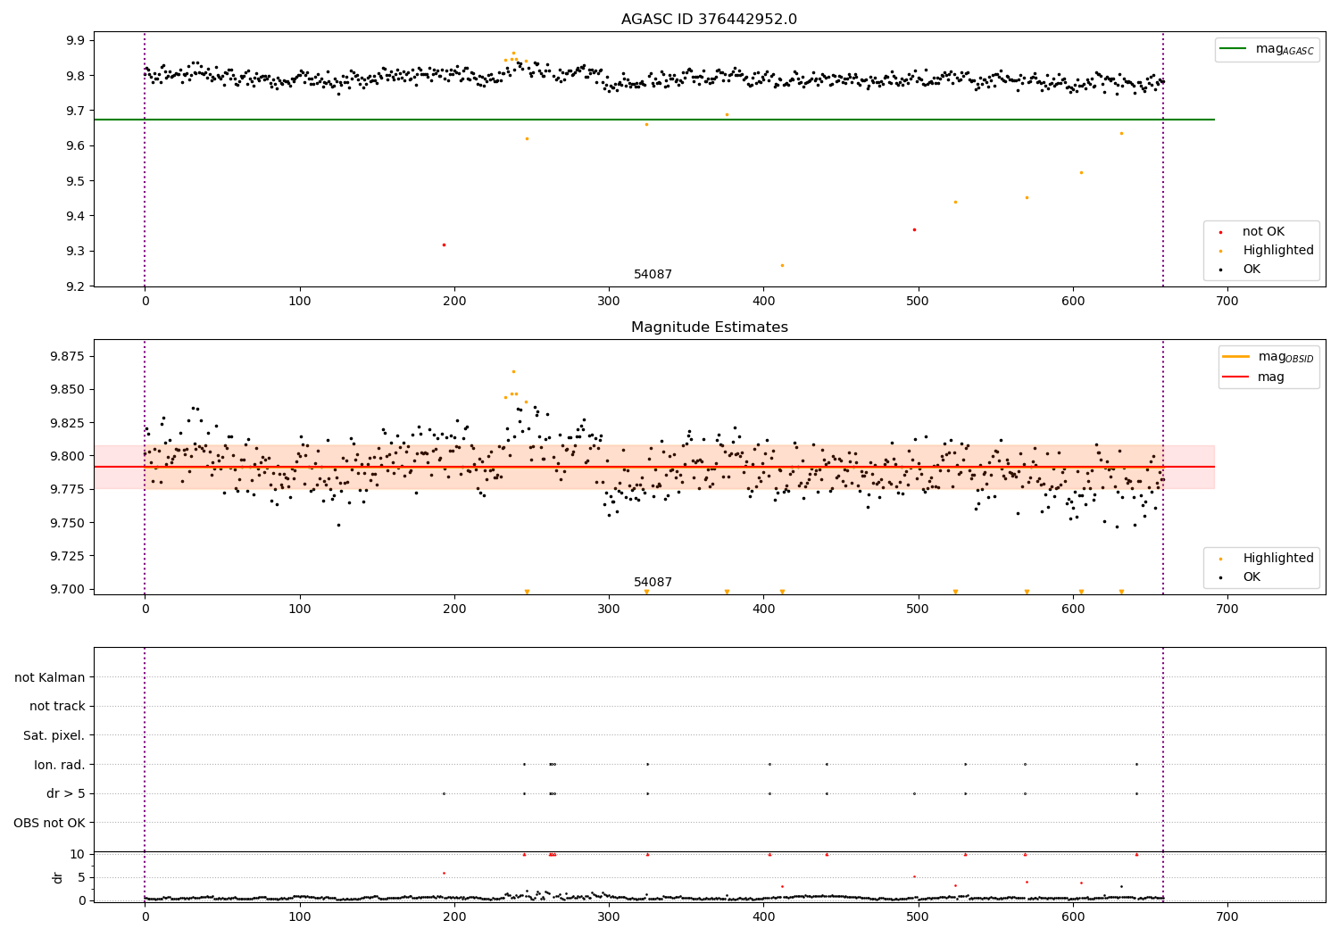Click the red mag legend line sample
This screenshot has height=937, width=1339.
click(1235, 377)
